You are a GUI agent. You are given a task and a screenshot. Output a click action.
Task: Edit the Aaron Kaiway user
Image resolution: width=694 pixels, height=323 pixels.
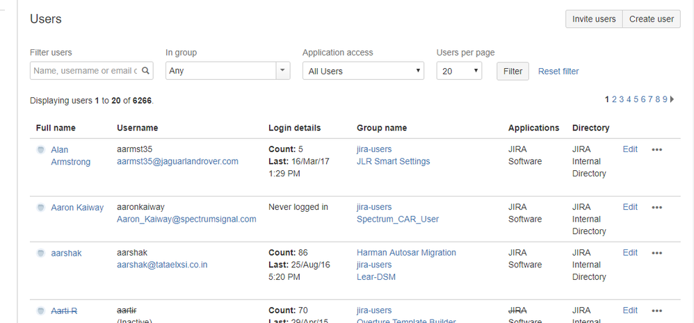coord(630,207)
